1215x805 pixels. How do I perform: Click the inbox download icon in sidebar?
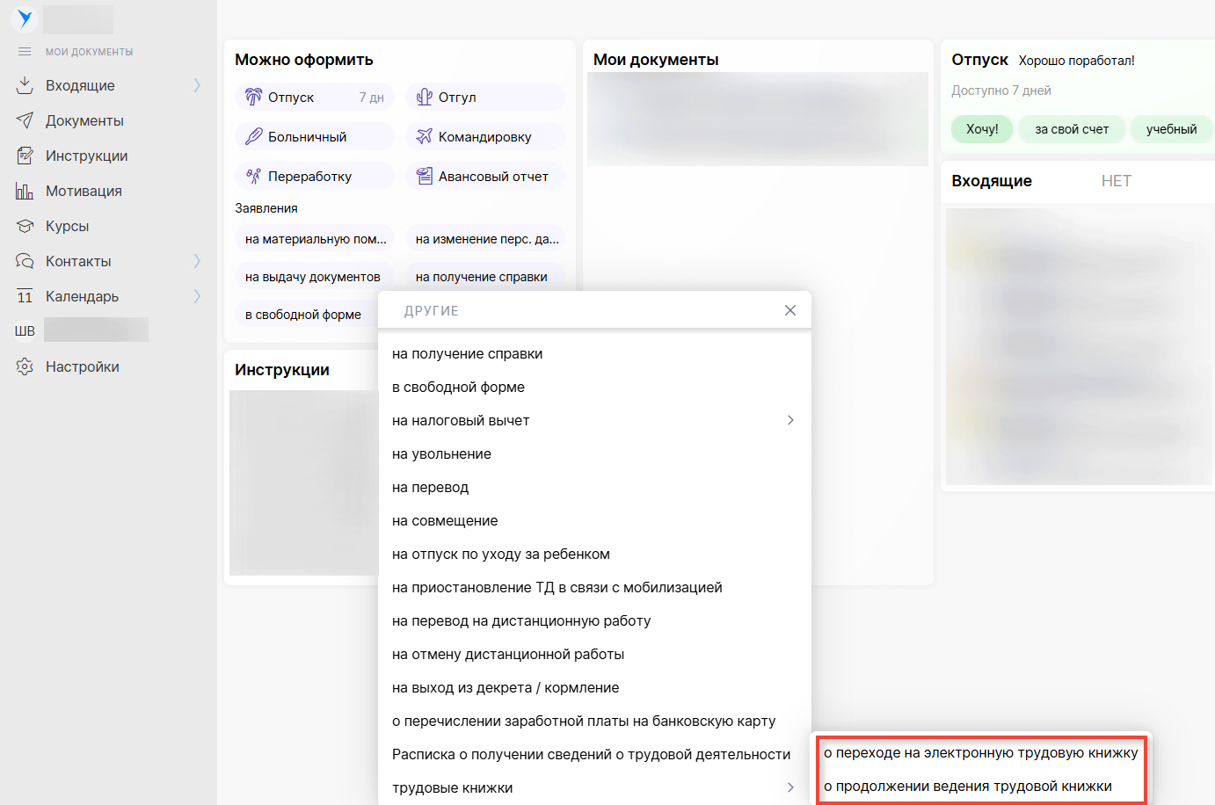coord(25,85)
